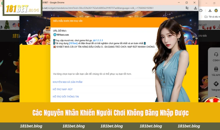Open the KHUYẾN MẠI VÀ SẢN PHẨM consultation option
Screen dimensions: 220x130
click(x=68, y=82)
